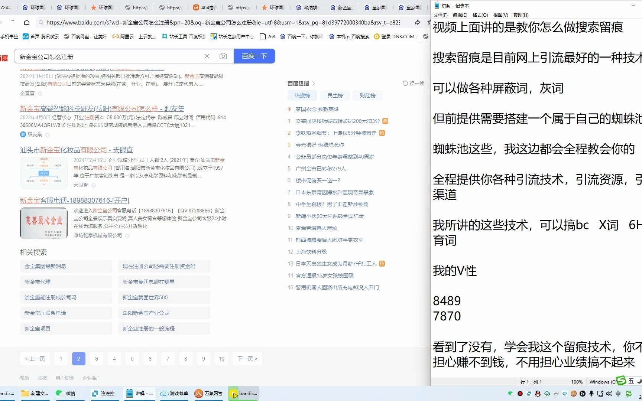Click the volume speaker tray icon
The width and height of the screenshot is (642, 401).
tap(609, 393)
